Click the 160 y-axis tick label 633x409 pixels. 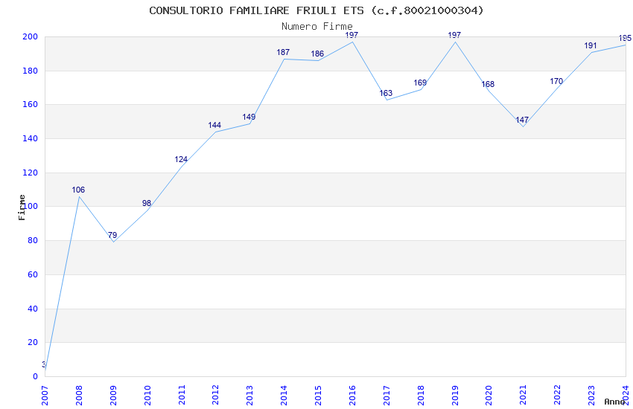pos(30,104)
